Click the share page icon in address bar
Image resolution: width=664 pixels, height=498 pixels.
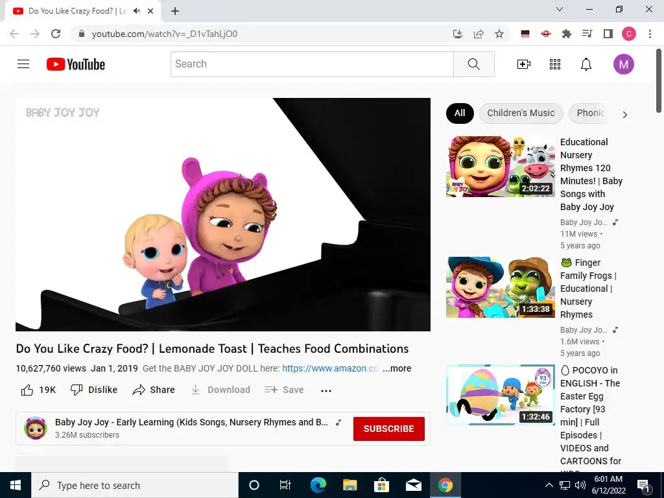tap(479, 34)
